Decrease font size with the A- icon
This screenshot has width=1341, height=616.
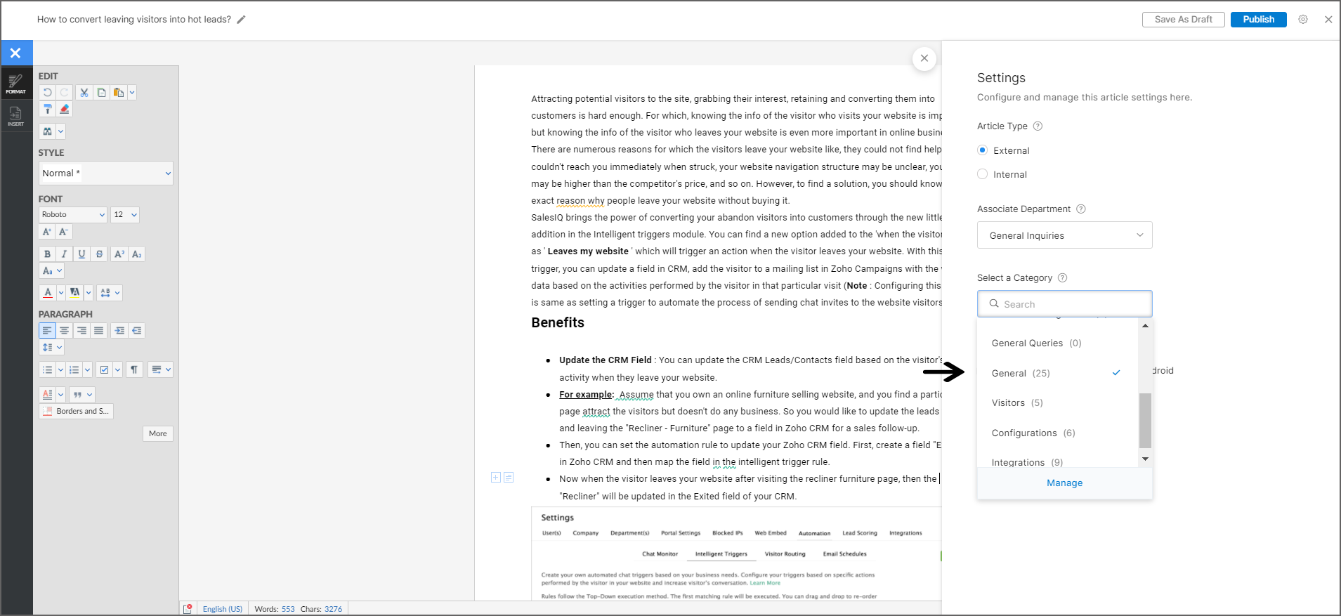[x=64, y=232]
